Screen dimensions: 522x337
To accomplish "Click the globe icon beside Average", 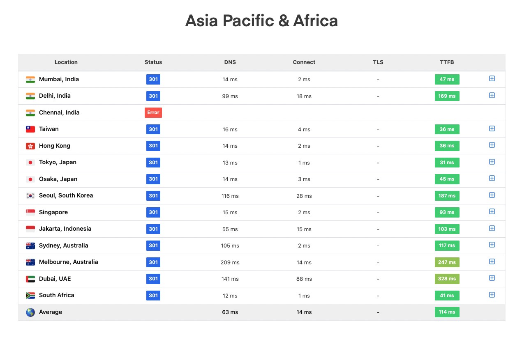I will point(30,312).
